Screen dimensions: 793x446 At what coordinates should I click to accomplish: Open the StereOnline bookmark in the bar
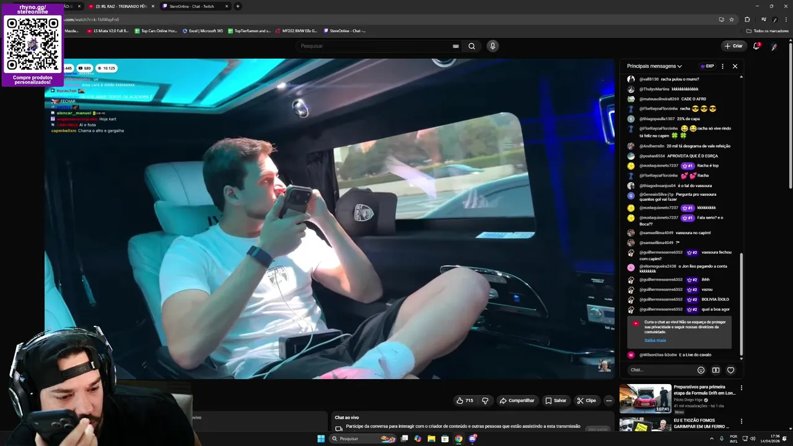click(x=344, y=30)
